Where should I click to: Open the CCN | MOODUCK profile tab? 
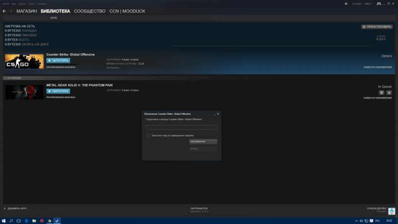pyautogui.click(x=127, y=11)
